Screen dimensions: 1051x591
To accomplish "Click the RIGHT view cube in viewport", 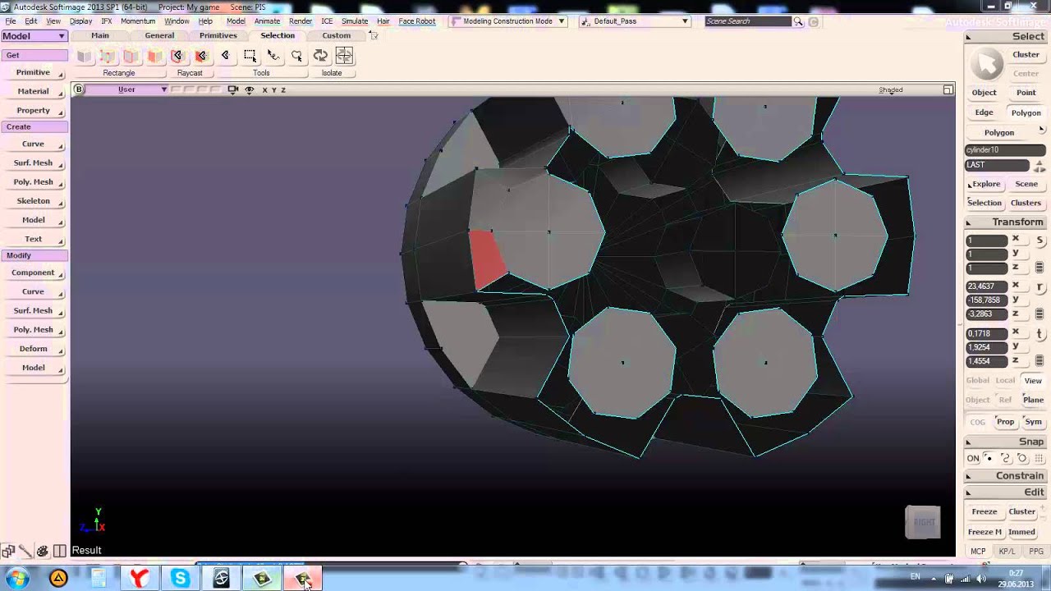I will (923, 522).
